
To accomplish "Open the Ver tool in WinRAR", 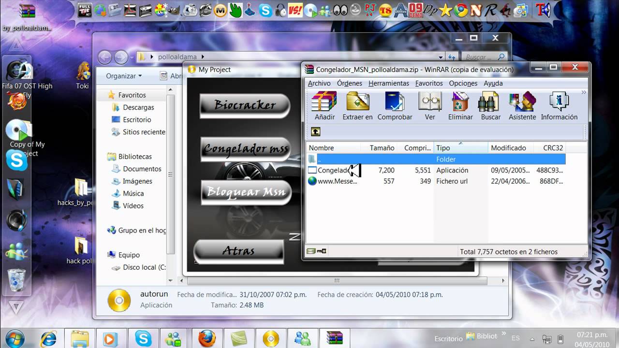I will [430, 101].
